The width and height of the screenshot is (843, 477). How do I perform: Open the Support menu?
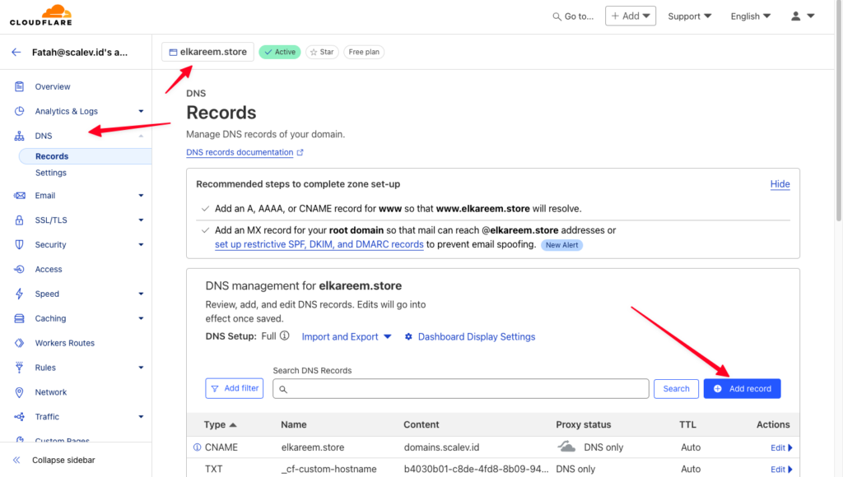(x=690, y=16)
